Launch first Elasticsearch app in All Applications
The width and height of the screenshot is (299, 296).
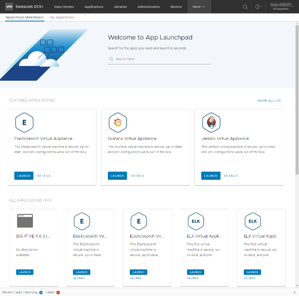tap(82, 272)
